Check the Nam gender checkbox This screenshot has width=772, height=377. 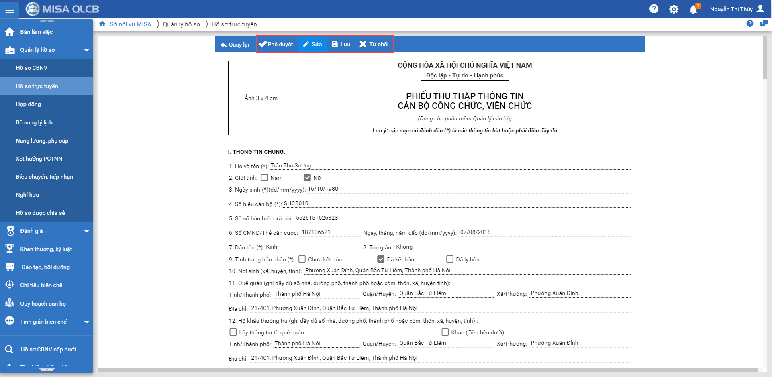[264, 177]
